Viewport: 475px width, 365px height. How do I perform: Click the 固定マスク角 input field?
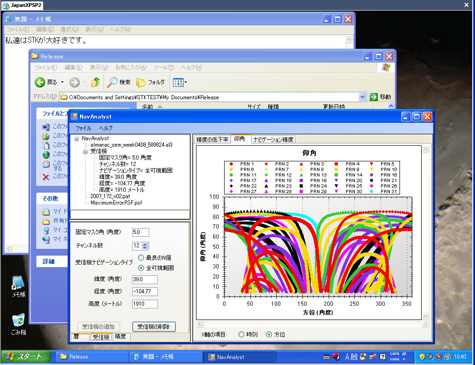140,232
